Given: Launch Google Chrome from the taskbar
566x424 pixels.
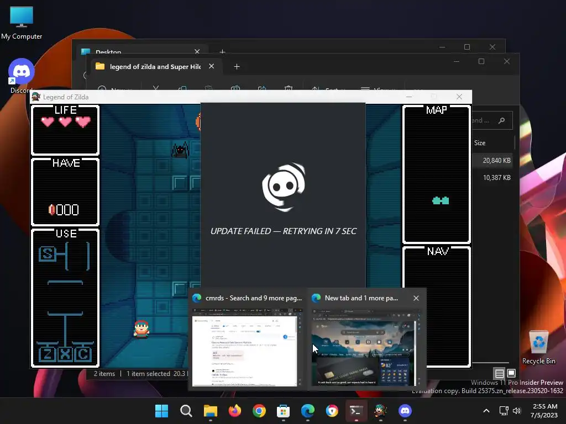Looking at the screenshot, I should (259, 411).
